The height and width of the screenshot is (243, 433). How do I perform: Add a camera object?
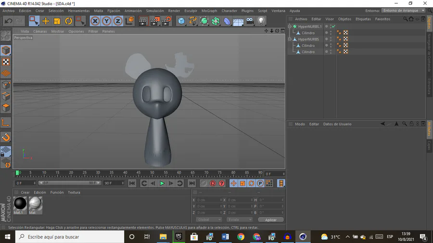point(250,21)
